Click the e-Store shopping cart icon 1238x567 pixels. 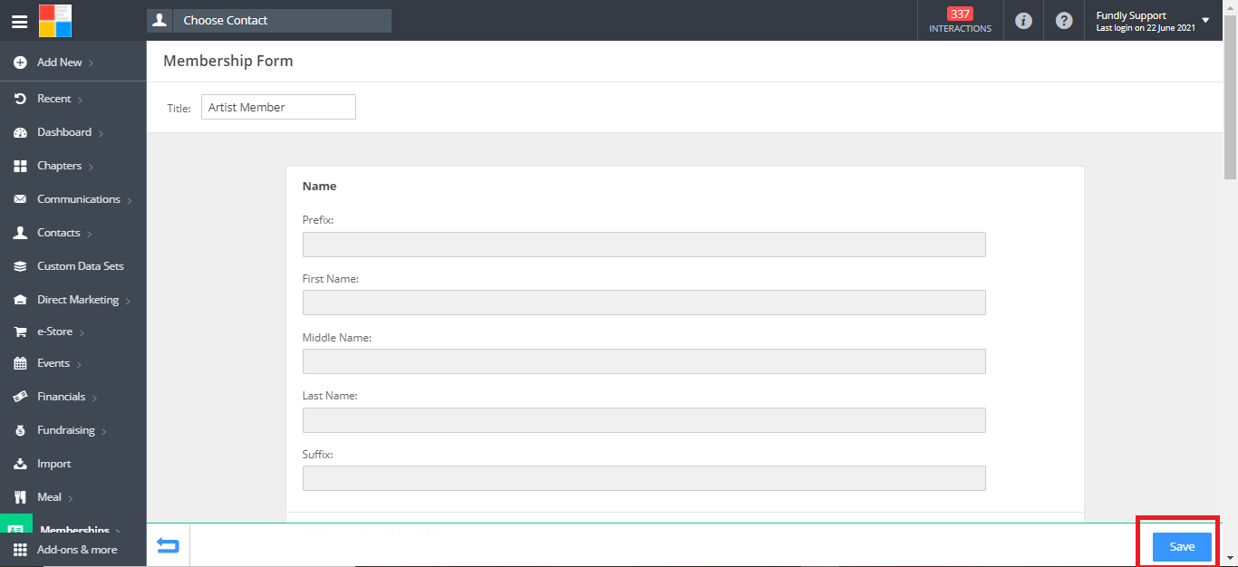[20, 332]
